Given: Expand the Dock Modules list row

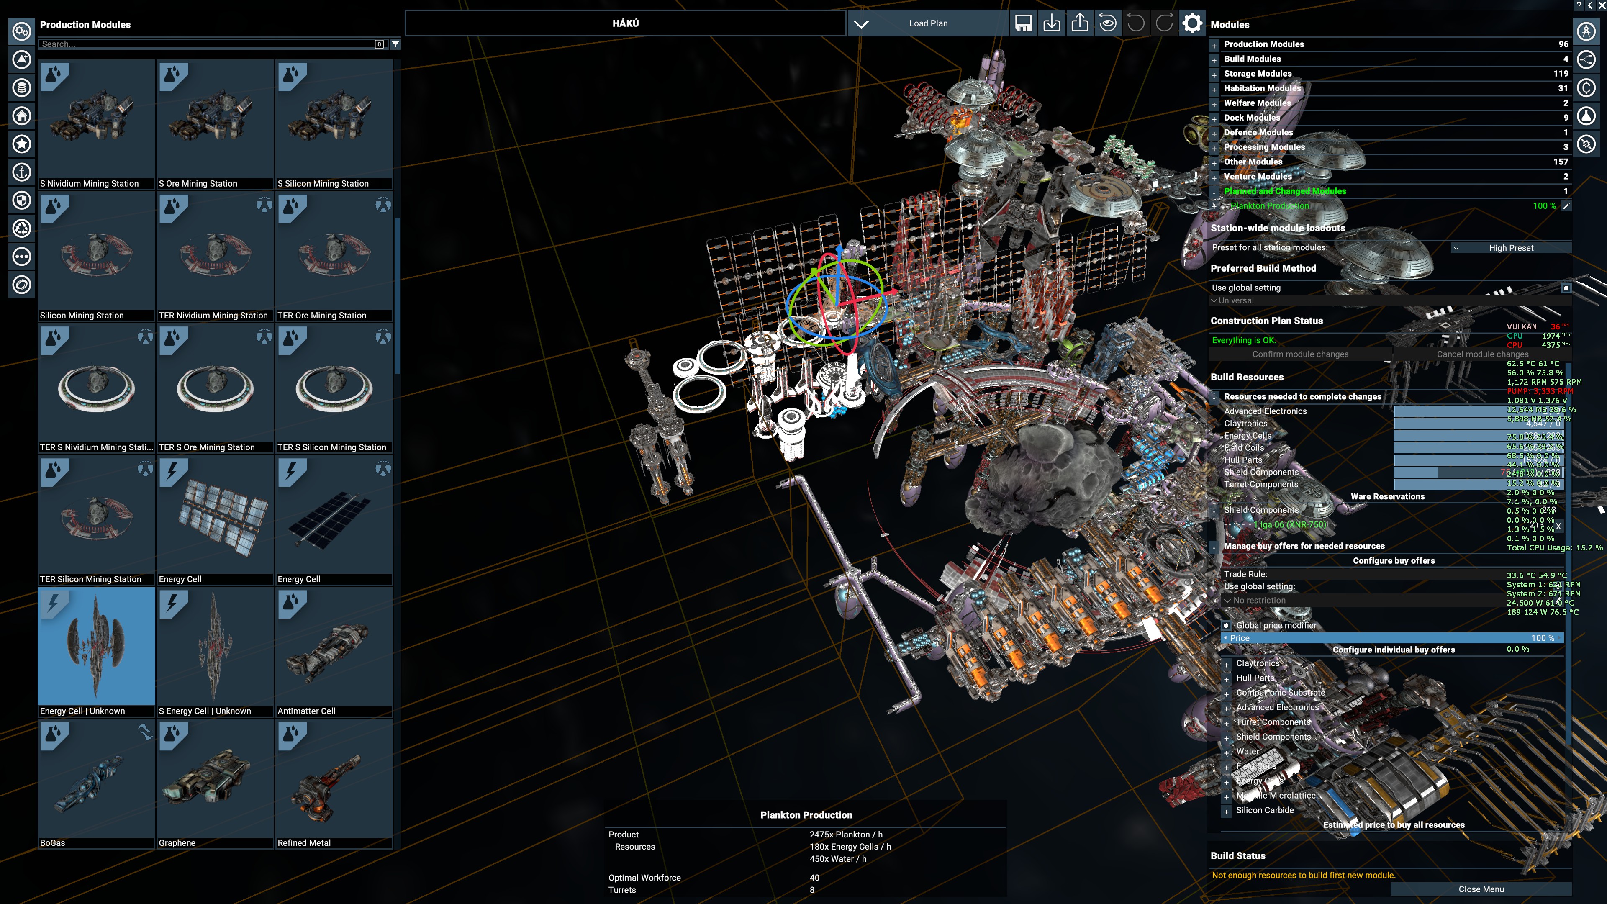Looking at the screenshot, I should (x=1214, y=119).
